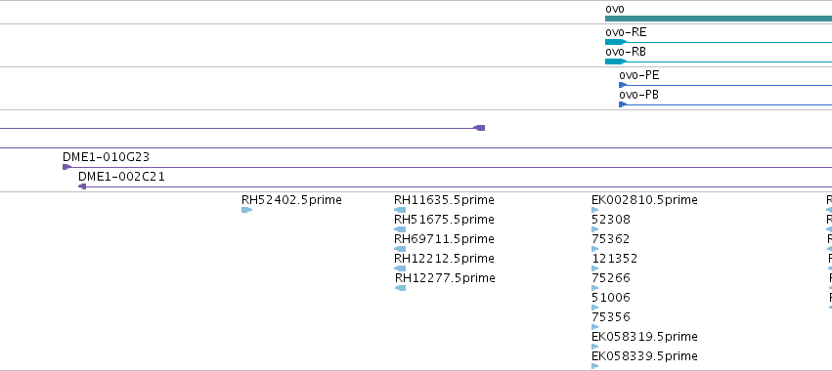Click the DME1-002C21 purple arrow marker
This screenshot has height=371, width=832.
coord(82,186)
